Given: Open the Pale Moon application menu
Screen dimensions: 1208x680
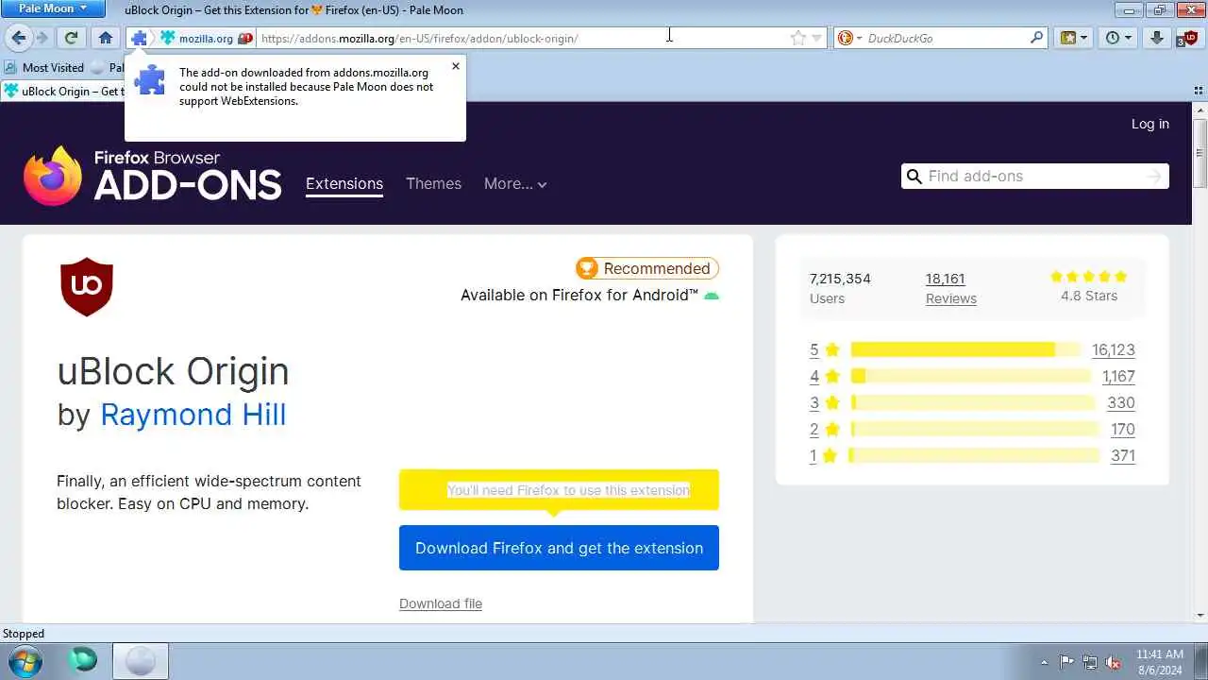Looking at the screenshot, I should (x=54, y=8).
